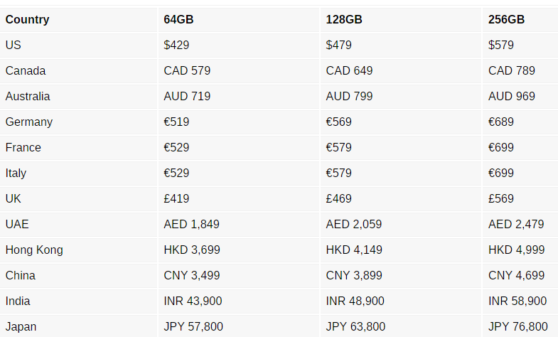
Task: Click the CNY 4,699 cell
Action: (516, 276)
